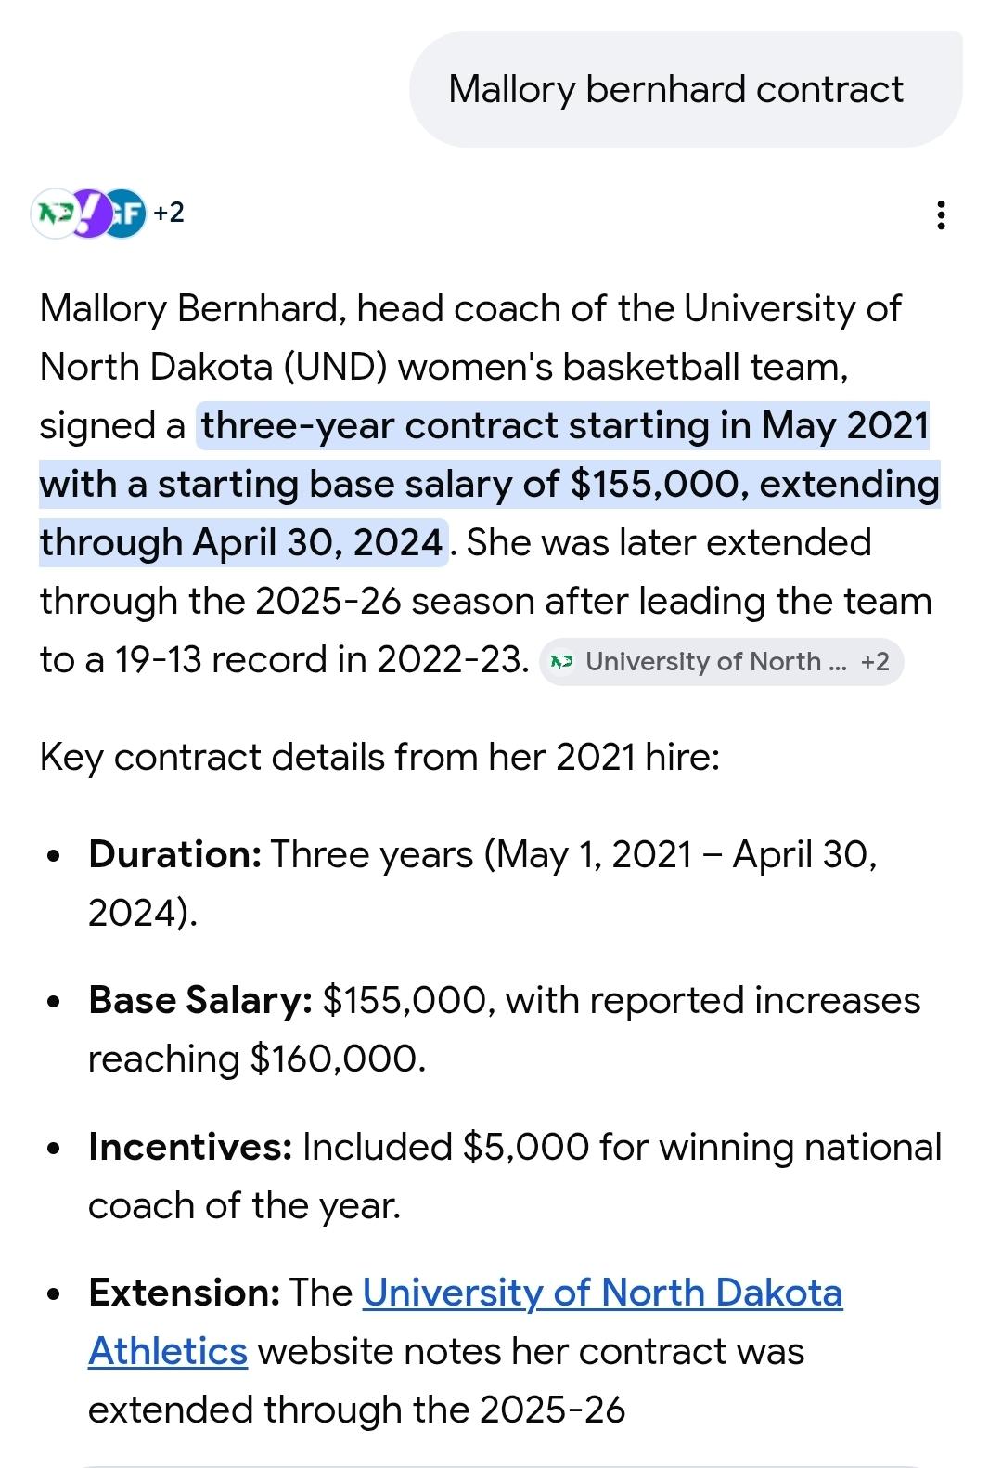Image resolution: width=1002 pixels, height=1468 pixels.
Task: Click the purple Yahoo source icon
Action: click(86, 214)
